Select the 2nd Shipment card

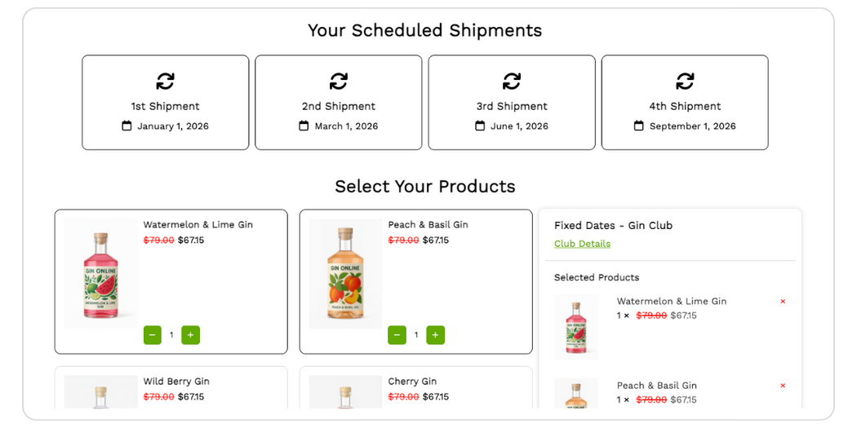click(338, 103)
